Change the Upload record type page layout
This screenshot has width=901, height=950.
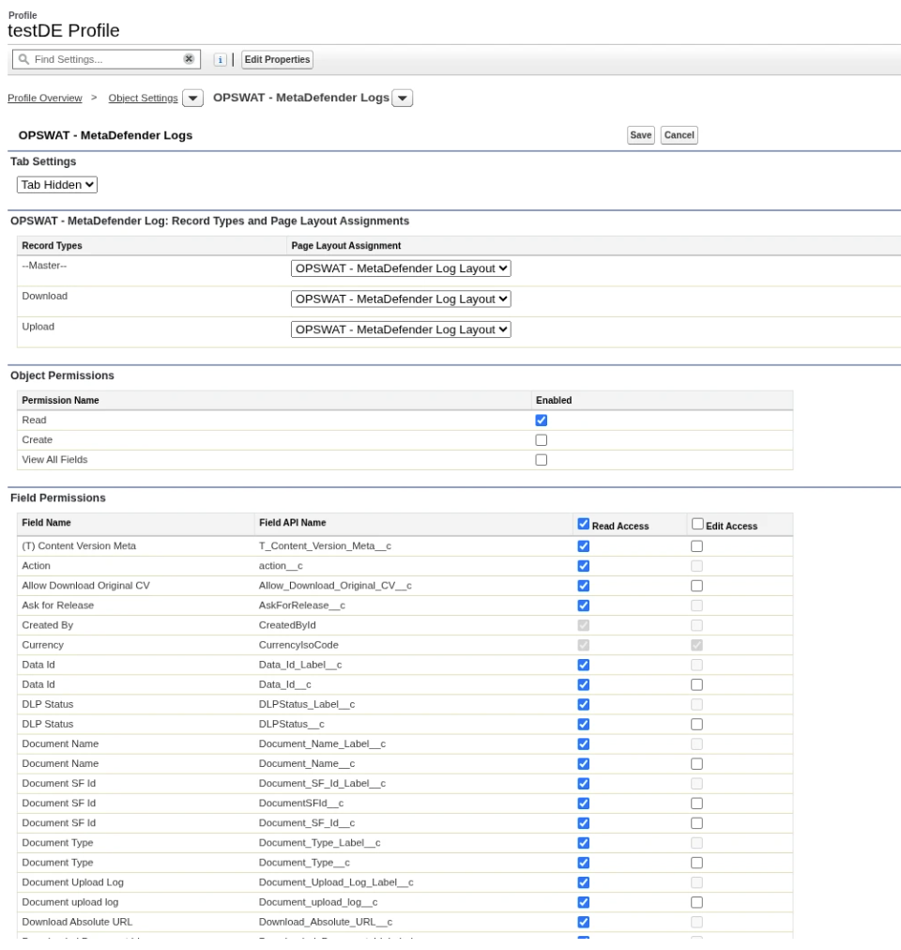401,329
